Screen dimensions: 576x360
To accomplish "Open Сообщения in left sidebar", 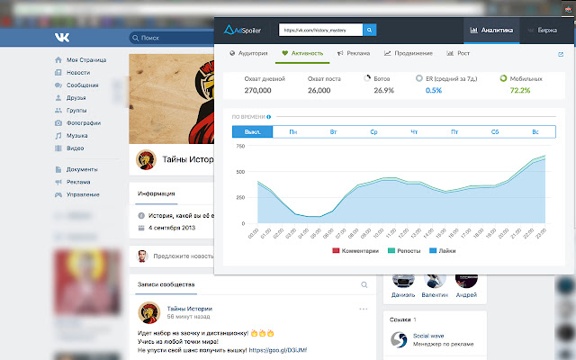I will point(81,85).
